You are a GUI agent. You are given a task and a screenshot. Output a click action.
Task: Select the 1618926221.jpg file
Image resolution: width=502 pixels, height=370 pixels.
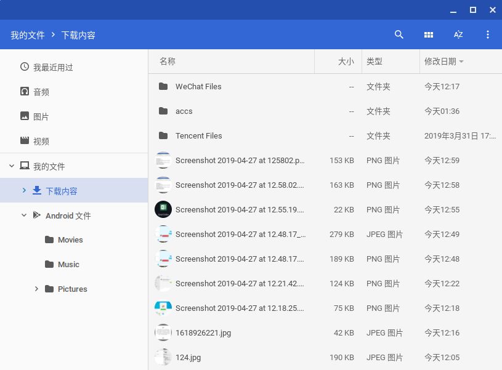(203, 333)
